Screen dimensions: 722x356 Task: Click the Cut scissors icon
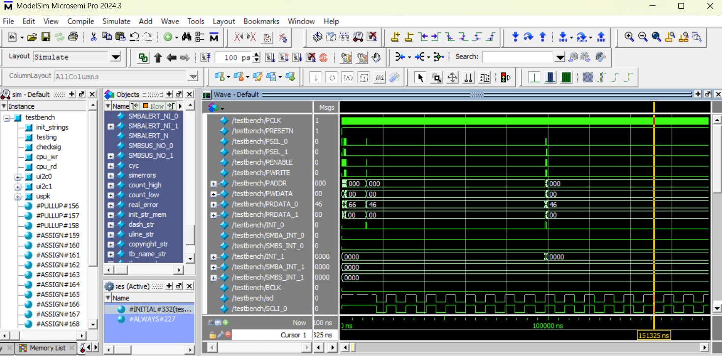pyautogui.click(x=94, y=37)
